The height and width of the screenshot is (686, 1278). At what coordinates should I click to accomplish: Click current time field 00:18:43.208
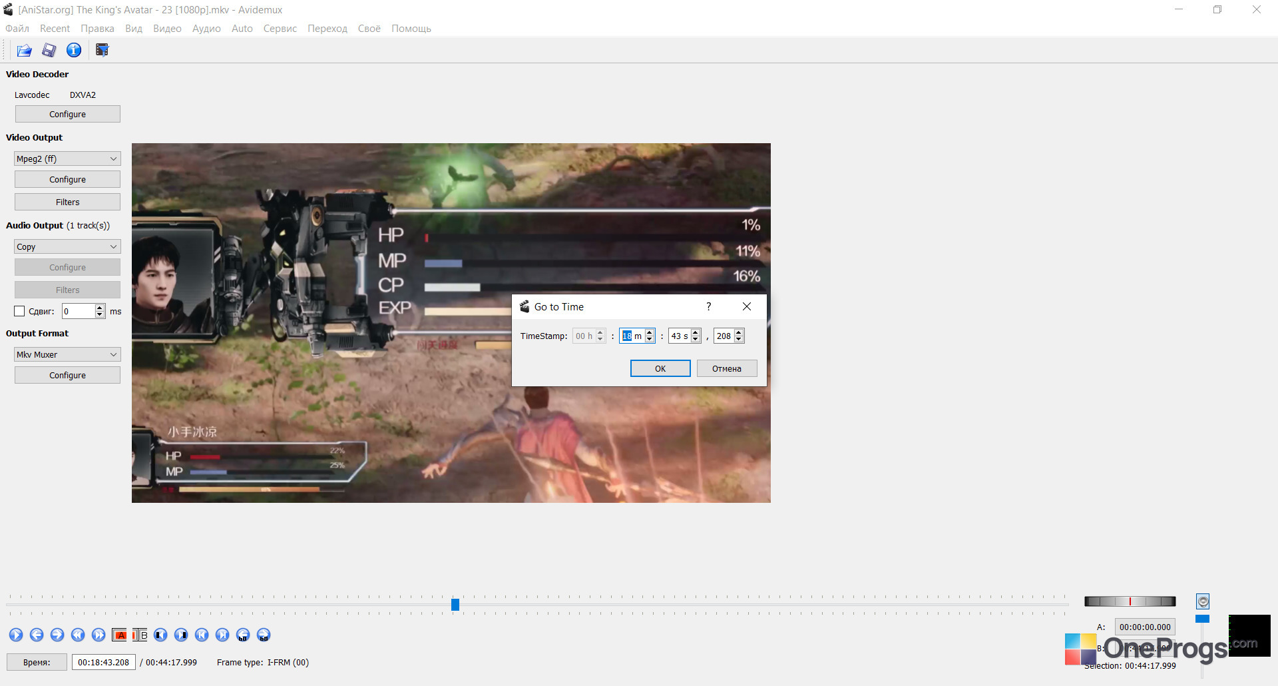point(104,662)
